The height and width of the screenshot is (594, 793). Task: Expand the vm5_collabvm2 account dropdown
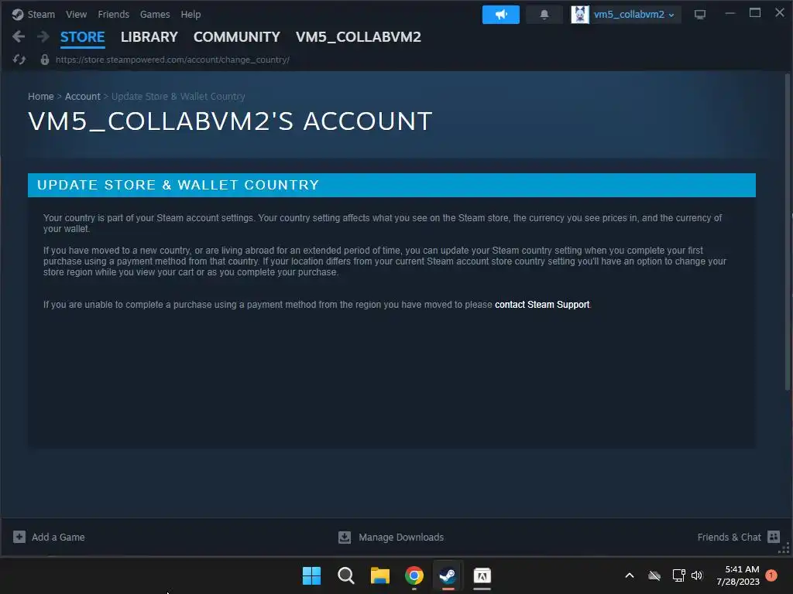click(634, 14)
